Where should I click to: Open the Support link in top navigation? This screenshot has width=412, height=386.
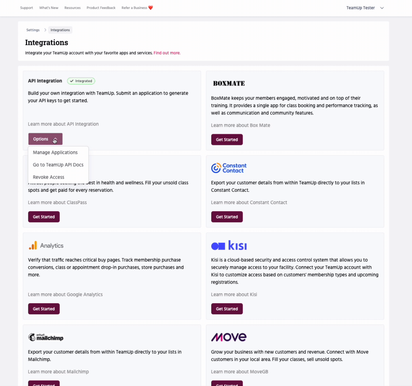click(x=26, y=8)
